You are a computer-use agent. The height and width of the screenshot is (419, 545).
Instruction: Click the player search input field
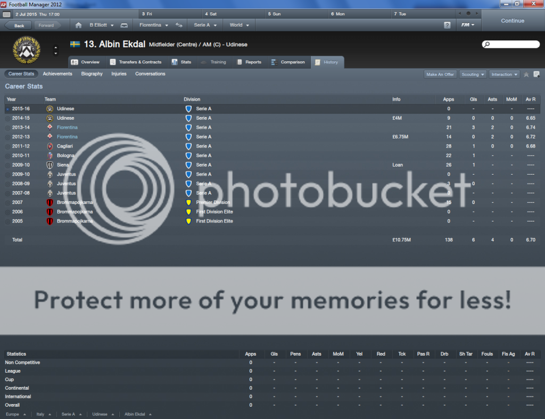tap(511, 44)
